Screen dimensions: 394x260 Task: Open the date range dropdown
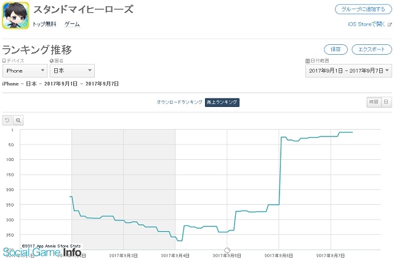348,71
